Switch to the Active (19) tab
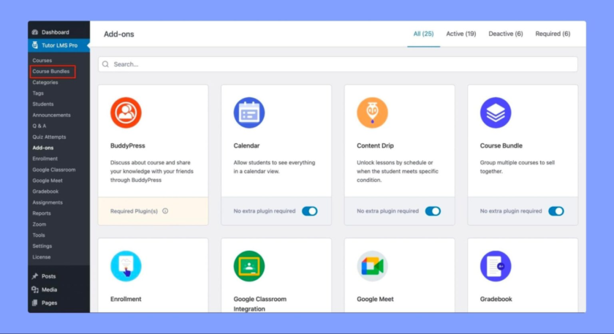 tap(460, 34)
